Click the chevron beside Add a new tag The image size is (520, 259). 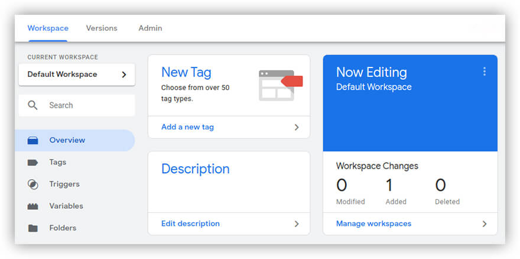(x=297, y=127)
